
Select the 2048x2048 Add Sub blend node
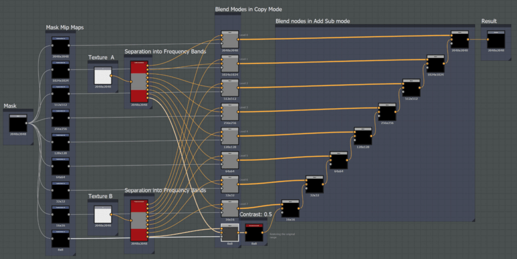tap(459, 39)
